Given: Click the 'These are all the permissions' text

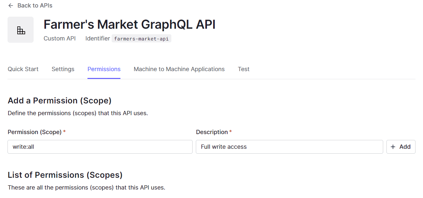Looking at the screenshot, I should click(86, 188).
